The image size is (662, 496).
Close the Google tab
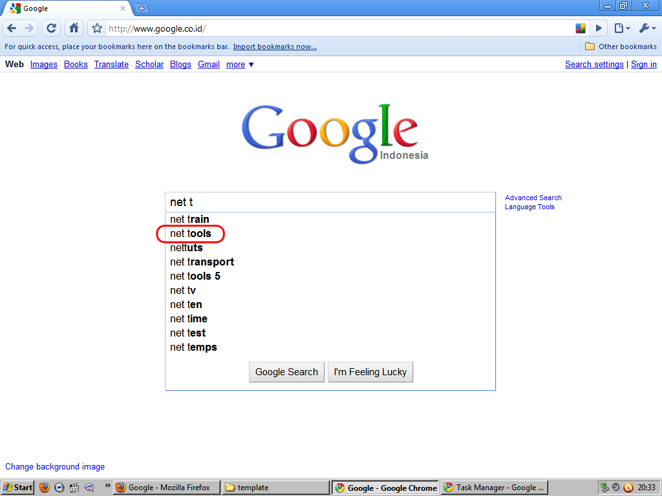pos(122,8)
